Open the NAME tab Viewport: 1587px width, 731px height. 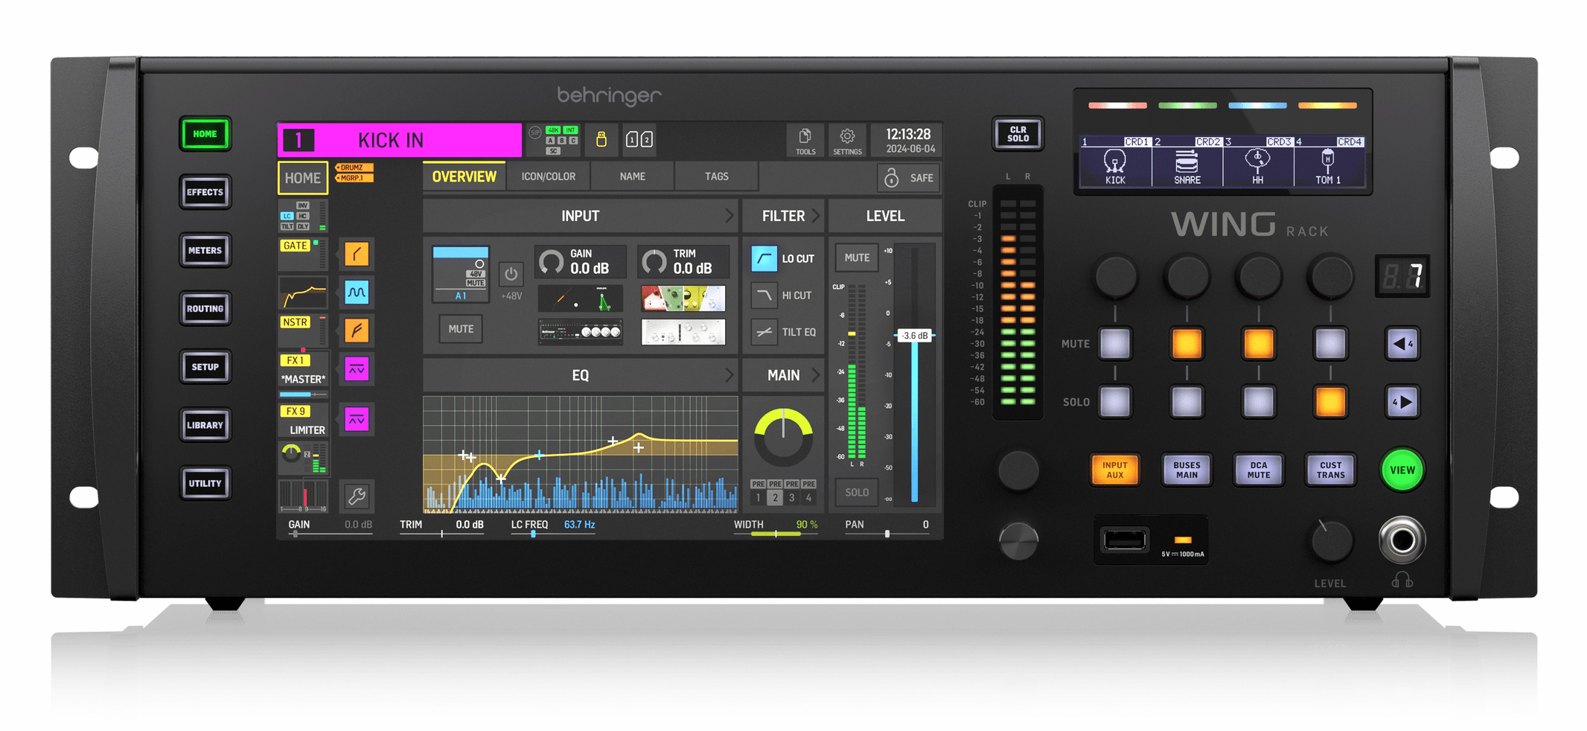pos(632,176)
